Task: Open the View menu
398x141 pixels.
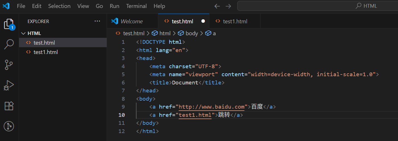Action: (83, 6)
